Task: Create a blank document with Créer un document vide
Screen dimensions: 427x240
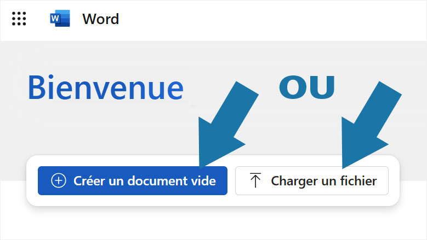Action: coord(132,181)
